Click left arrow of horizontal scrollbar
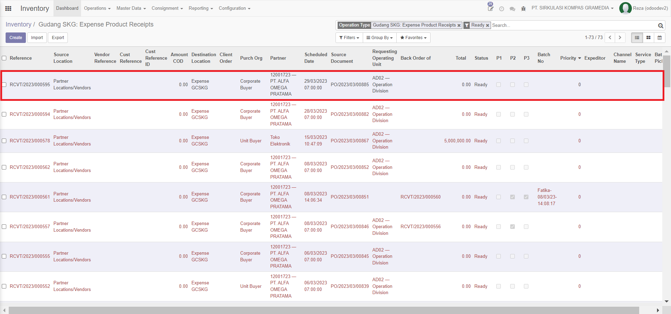The image size is (671, 314). pyautogui.click(x=4, y=310)
